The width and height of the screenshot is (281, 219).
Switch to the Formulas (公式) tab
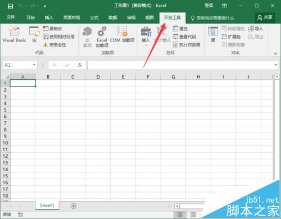(x=94, y=17)
